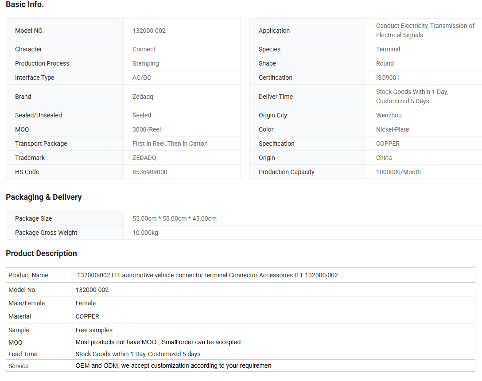482x381 pixels.
Task: Click the Free samples cell
Action: (94, 330)
